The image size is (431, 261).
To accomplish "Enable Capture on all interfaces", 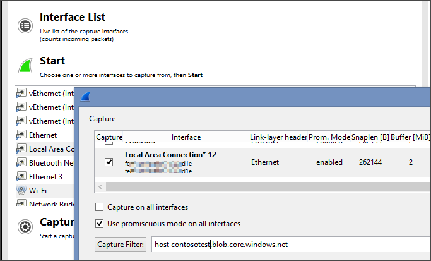I will 100,207.
